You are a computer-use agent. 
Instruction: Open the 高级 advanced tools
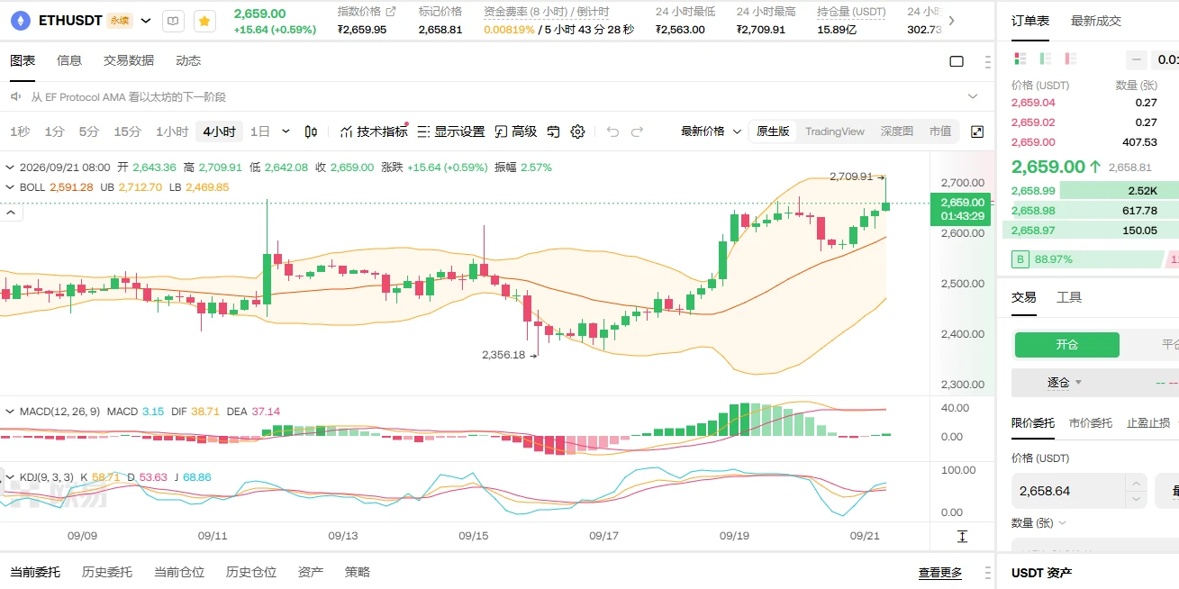pyautogui.click(x=516, y=131)
